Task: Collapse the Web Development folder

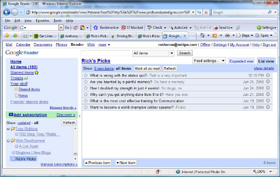Action: (x=8, y=141)
